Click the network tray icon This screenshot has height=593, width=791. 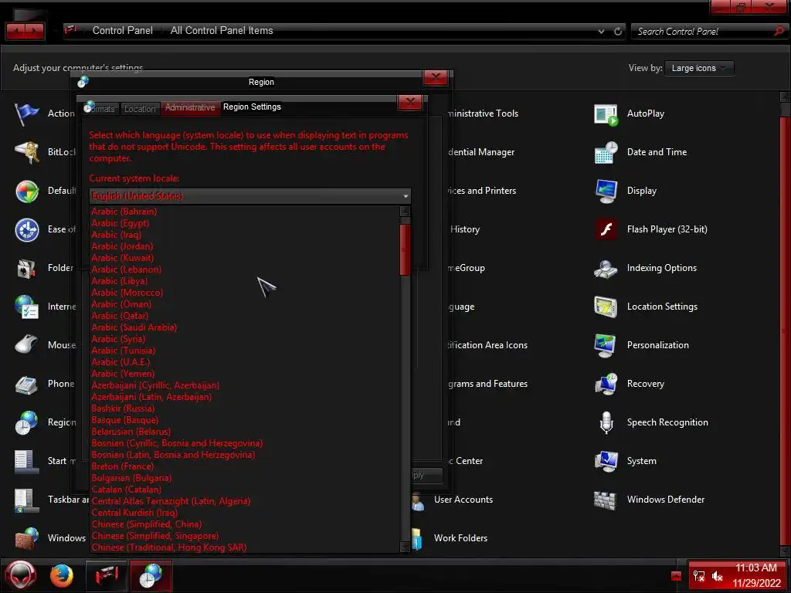click(699, 576)
